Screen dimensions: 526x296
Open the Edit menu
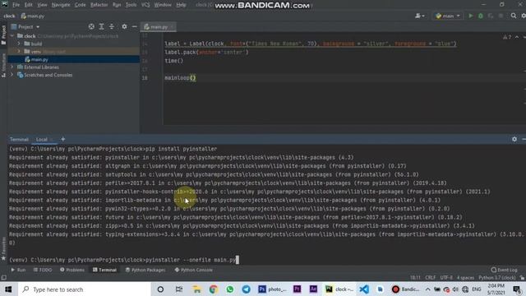[x=29, y=5]
